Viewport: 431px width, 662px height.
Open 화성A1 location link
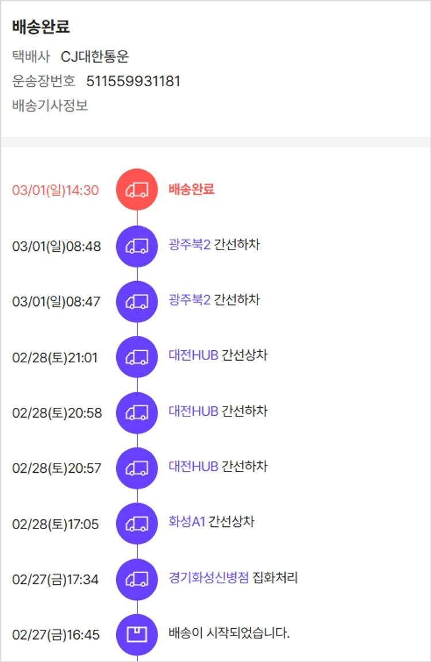coord(187,522)
